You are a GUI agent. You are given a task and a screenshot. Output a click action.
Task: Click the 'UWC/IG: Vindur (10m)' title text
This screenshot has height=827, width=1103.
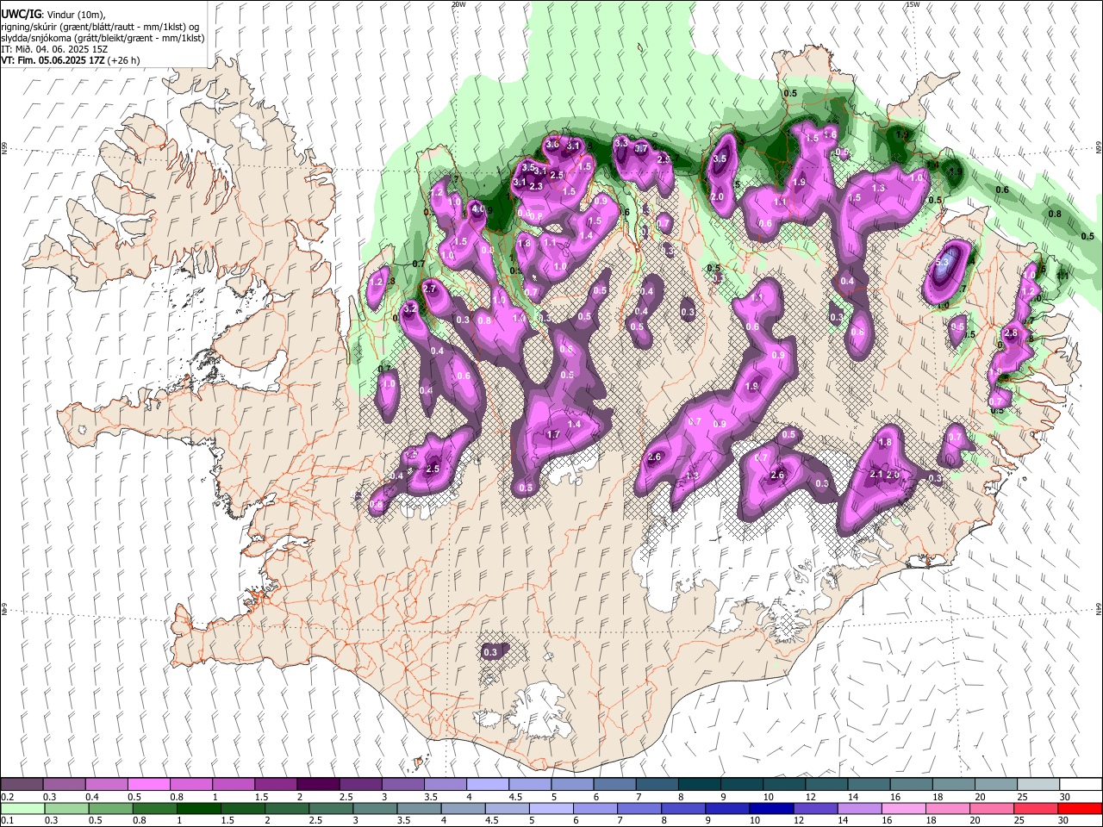coord(53,15)
